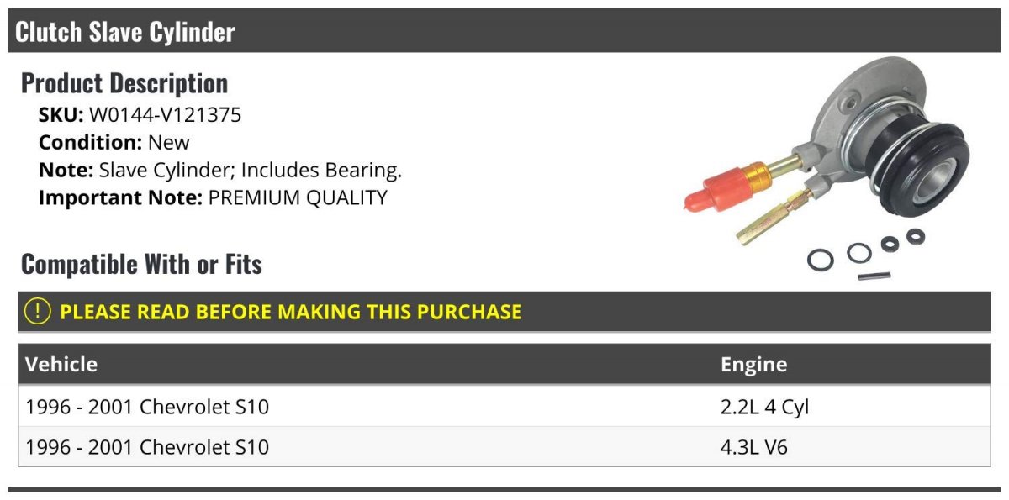Click the Condition: New line
Viewport: 1009px width, 500px height.
click(x=114, y=142)
